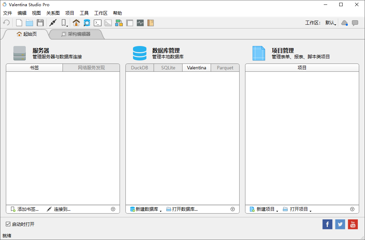Click the 项目 column header in project panel
365x240 pixels.
[302, 68]
